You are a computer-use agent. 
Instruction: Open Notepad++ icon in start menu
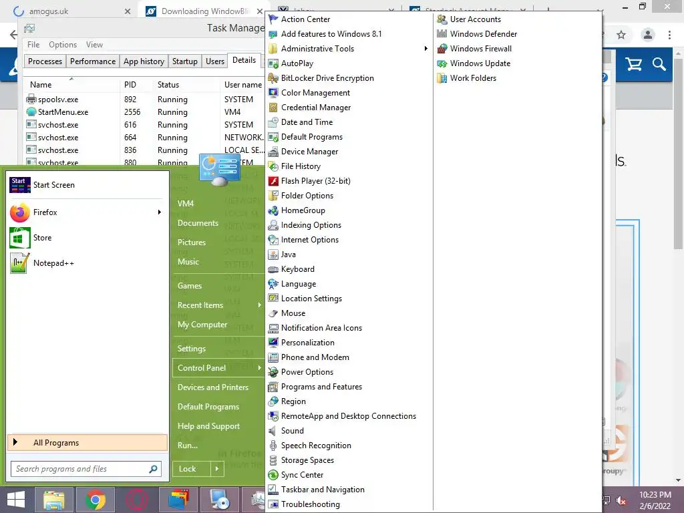[19, 263]
